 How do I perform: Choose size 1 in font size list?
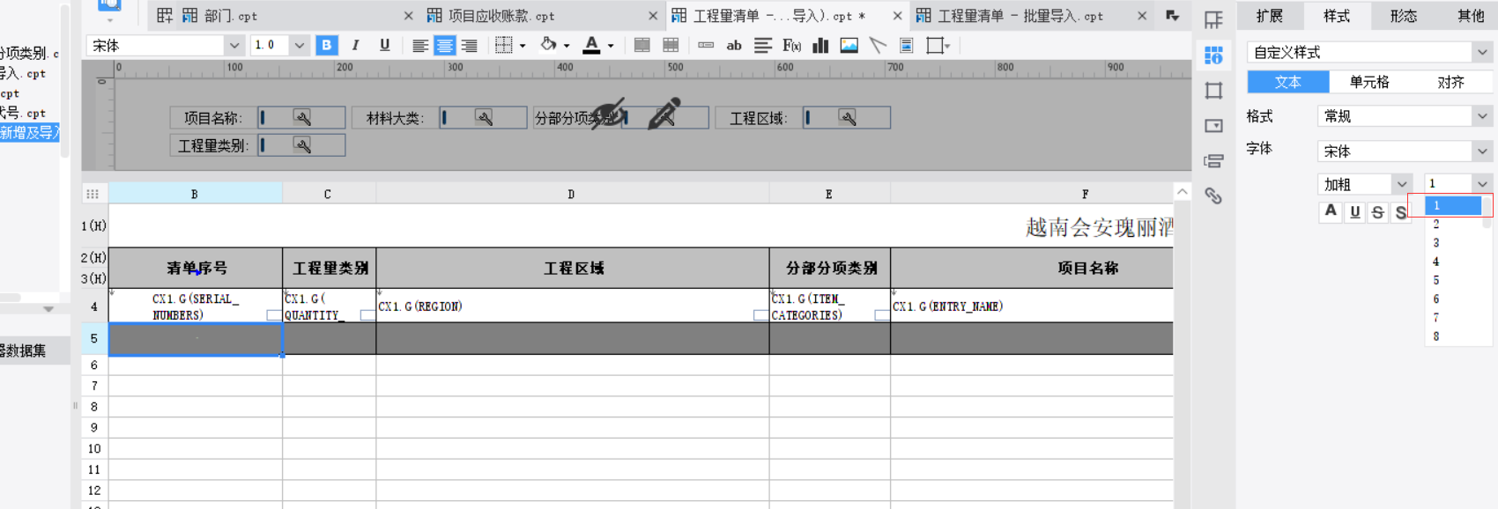click(x=1453, y=205)
